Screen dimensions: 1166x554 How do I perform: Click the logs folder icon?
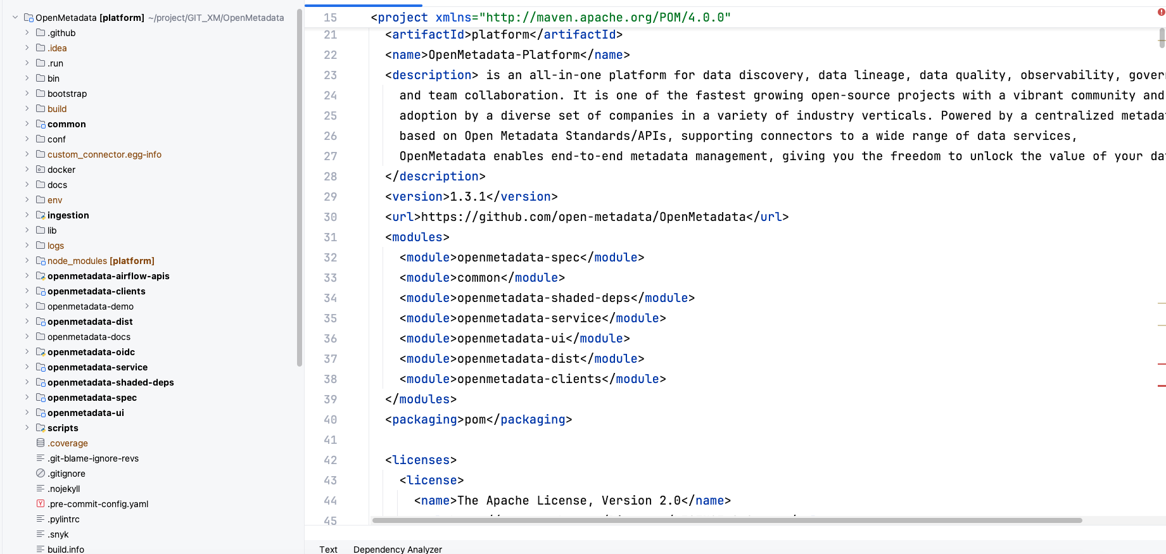pyautogui.click(x=41, y=246)
